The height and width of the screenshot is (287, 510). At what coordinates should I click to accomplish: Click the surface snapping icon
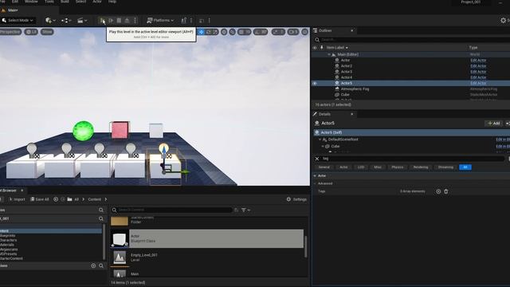click(x=232, y=32)
